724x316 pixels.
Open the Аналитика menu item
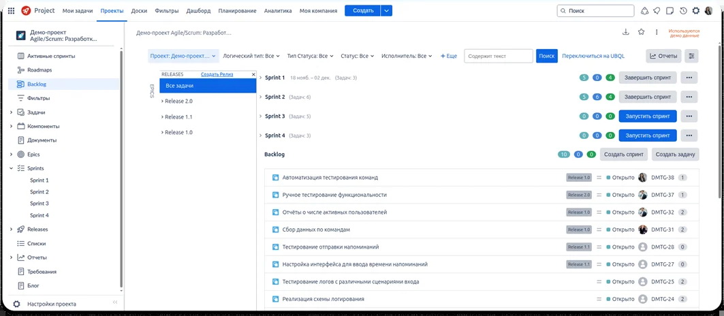[277, 11]
